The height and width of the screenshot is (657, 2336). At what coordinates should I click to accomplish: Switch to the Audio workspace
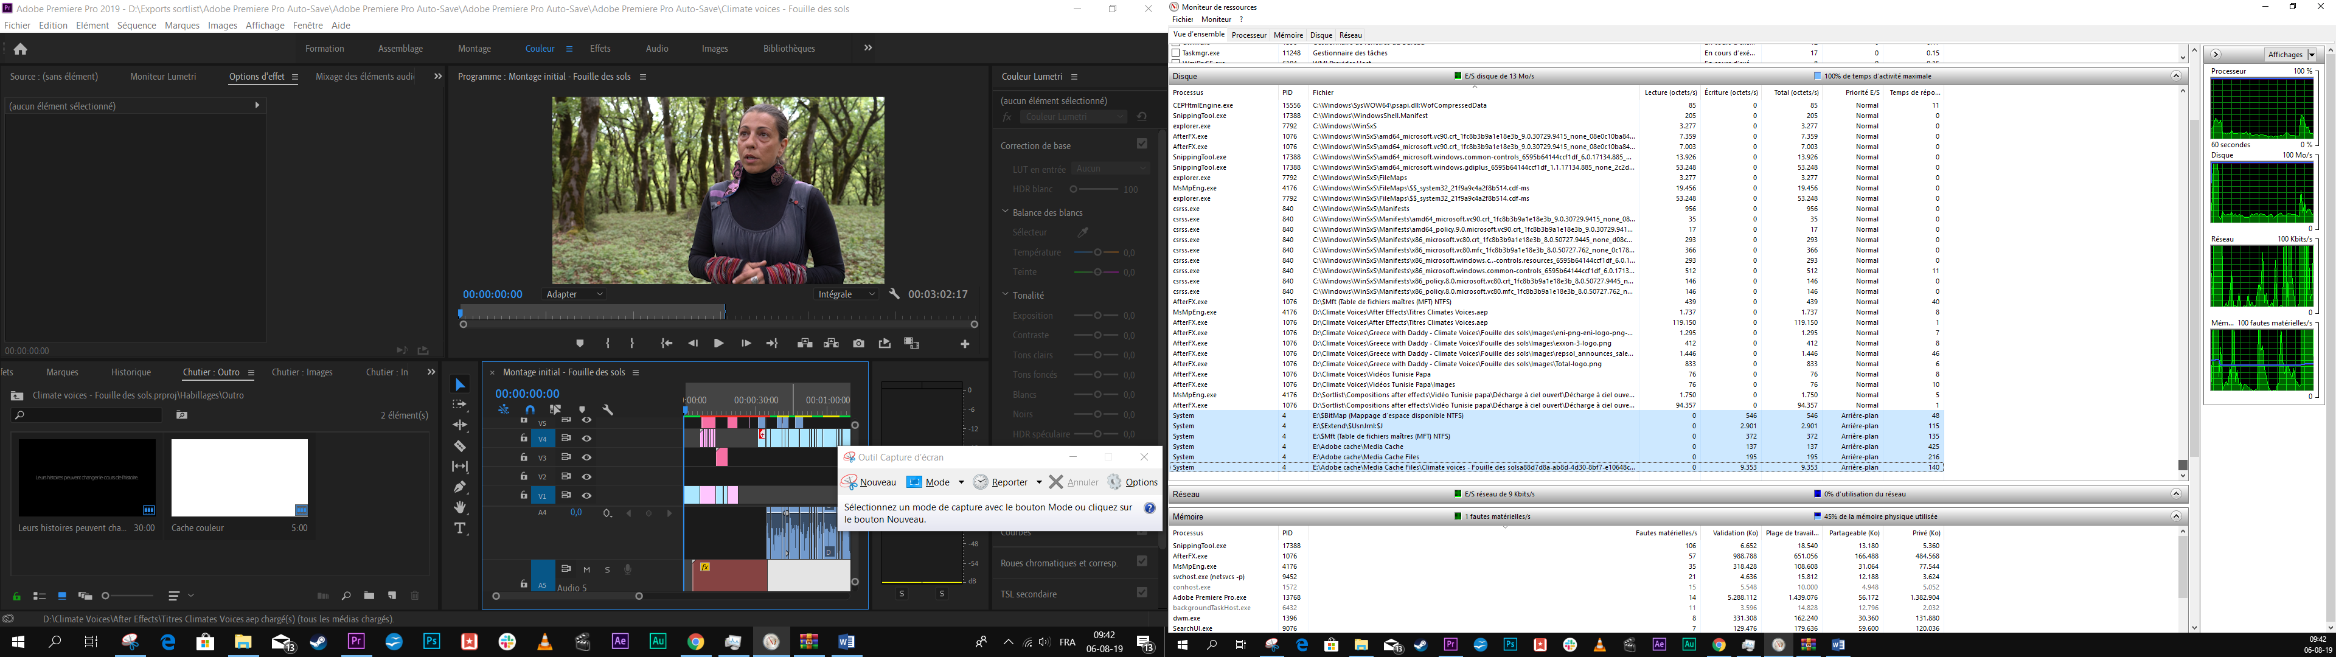(658, 49)
